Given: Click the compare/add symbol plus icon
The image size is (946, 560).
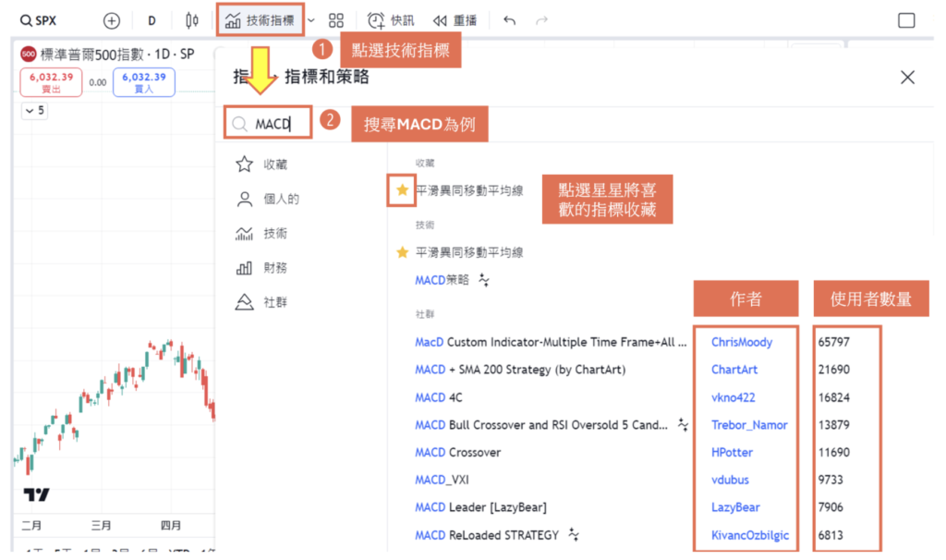Looking at the screenshot, I should 112,20.
